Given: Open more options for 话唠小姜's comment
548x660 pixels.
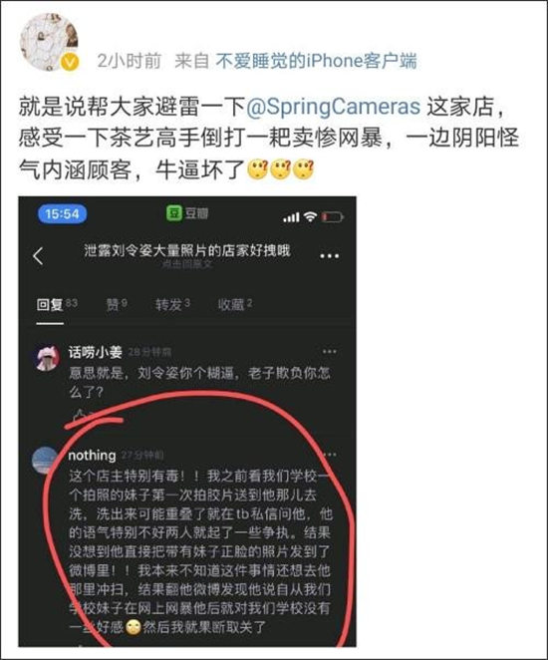Looking at the screenshot, I should tap(330, 352).
